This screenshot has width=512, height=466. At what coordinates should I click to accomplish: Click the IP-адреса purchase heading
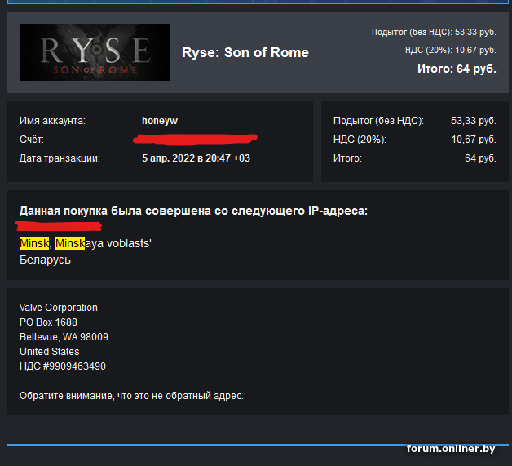(193, 211)
